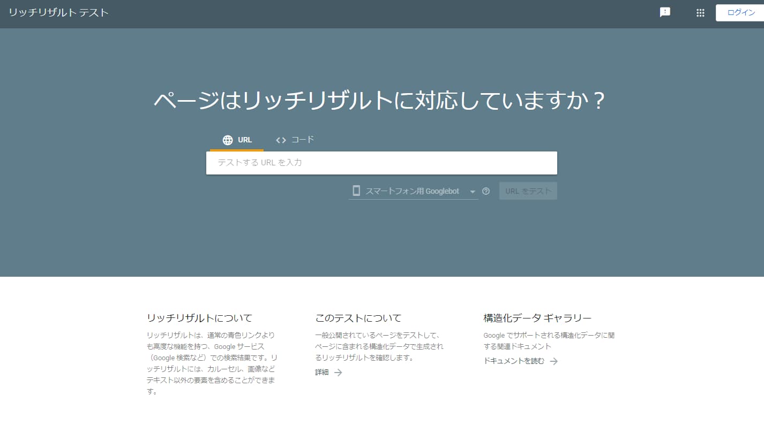Click the URL をテスト button

coord(528,191)
